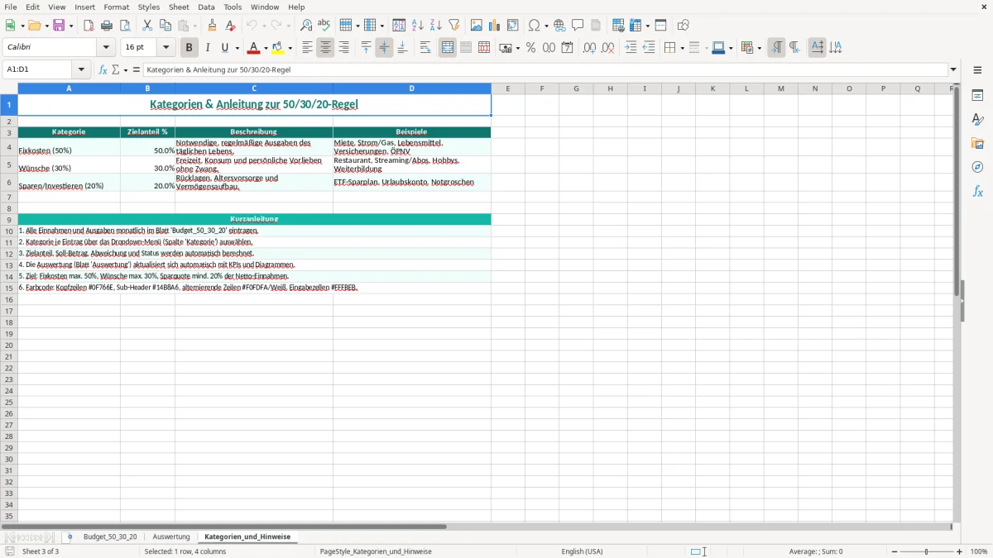993x558 pixels.
Task: Open the font size dropdown
Action: (165, 48)
